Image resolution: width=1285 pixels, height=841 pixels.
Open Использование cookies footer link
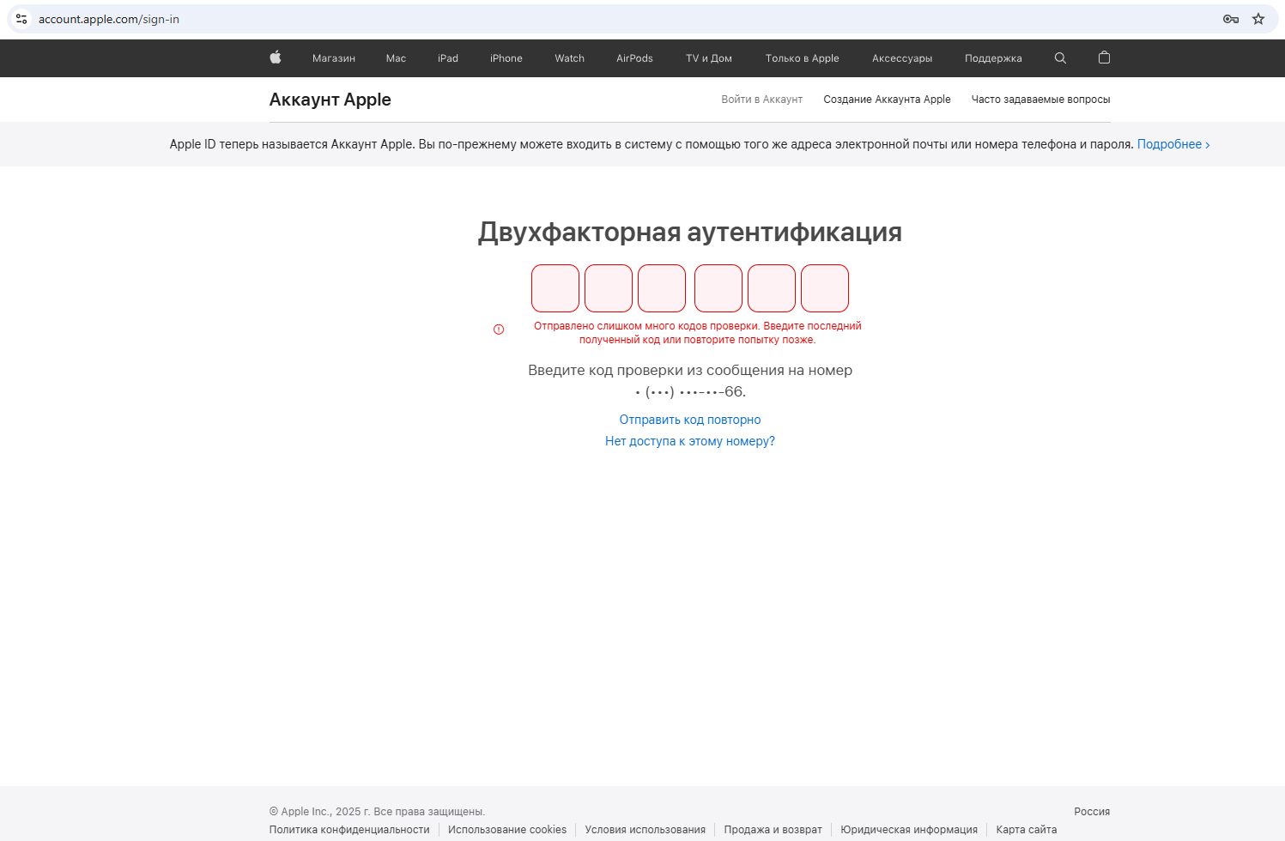coord(507,830)
